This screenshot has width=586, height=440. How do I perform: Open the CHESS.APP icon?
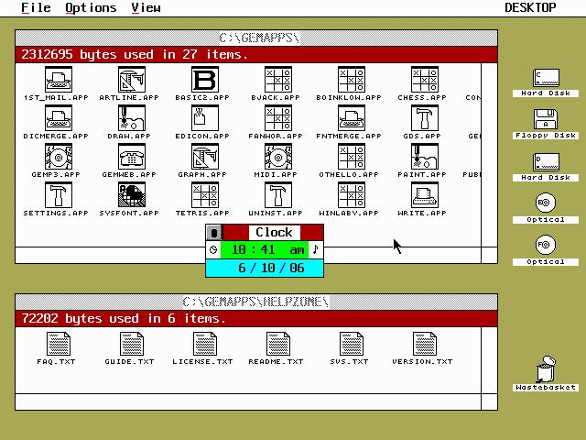coord(423,81)
